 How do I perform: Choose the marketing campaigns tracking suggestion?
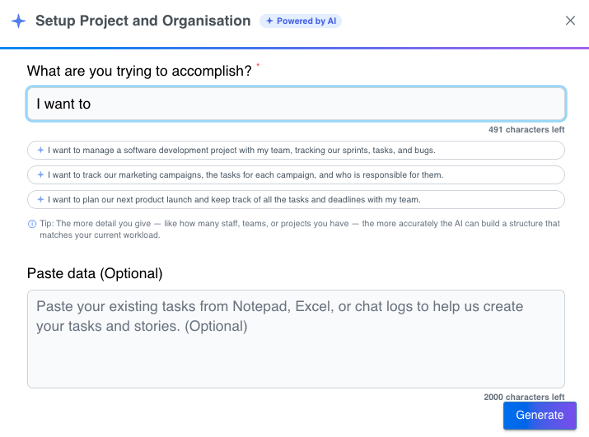(x=296, y=175)
